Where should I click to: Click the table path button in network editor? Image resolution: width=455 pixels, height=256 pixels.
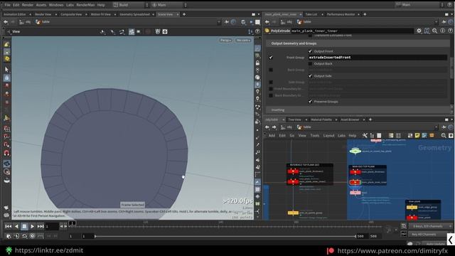304,127
